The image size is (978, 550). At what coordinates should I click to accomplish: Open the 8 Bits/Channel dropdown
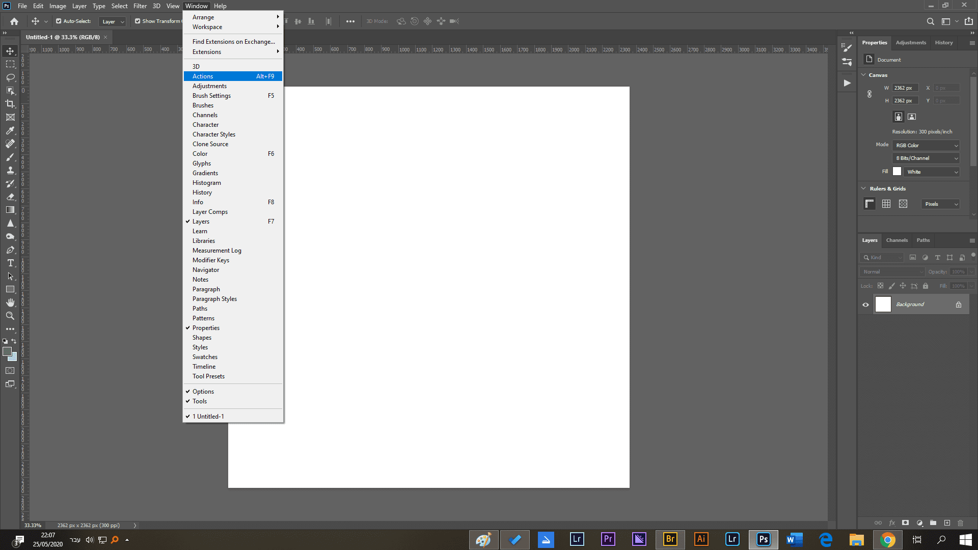[926, 158]
